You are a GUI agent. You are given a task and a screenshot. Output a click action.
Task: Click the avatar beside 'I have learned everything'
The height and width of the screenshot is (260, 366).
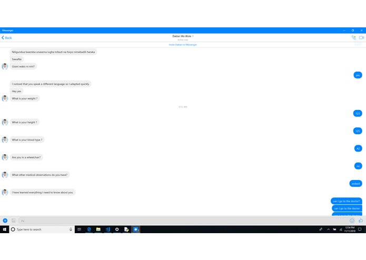pos(5,193)
